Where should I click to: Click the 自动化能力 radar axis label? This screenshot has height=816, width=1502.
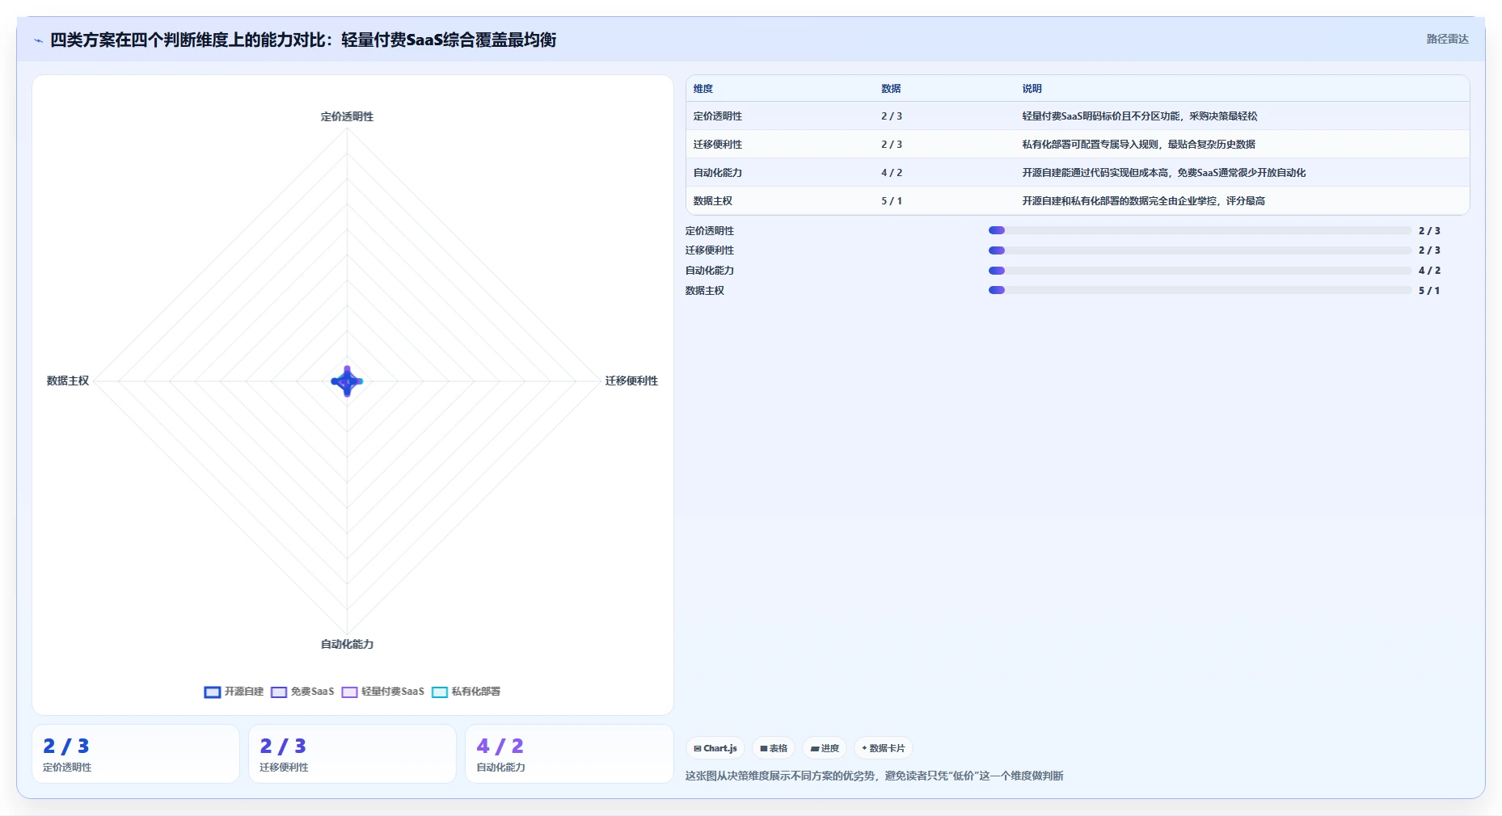(x=347, y=644)
